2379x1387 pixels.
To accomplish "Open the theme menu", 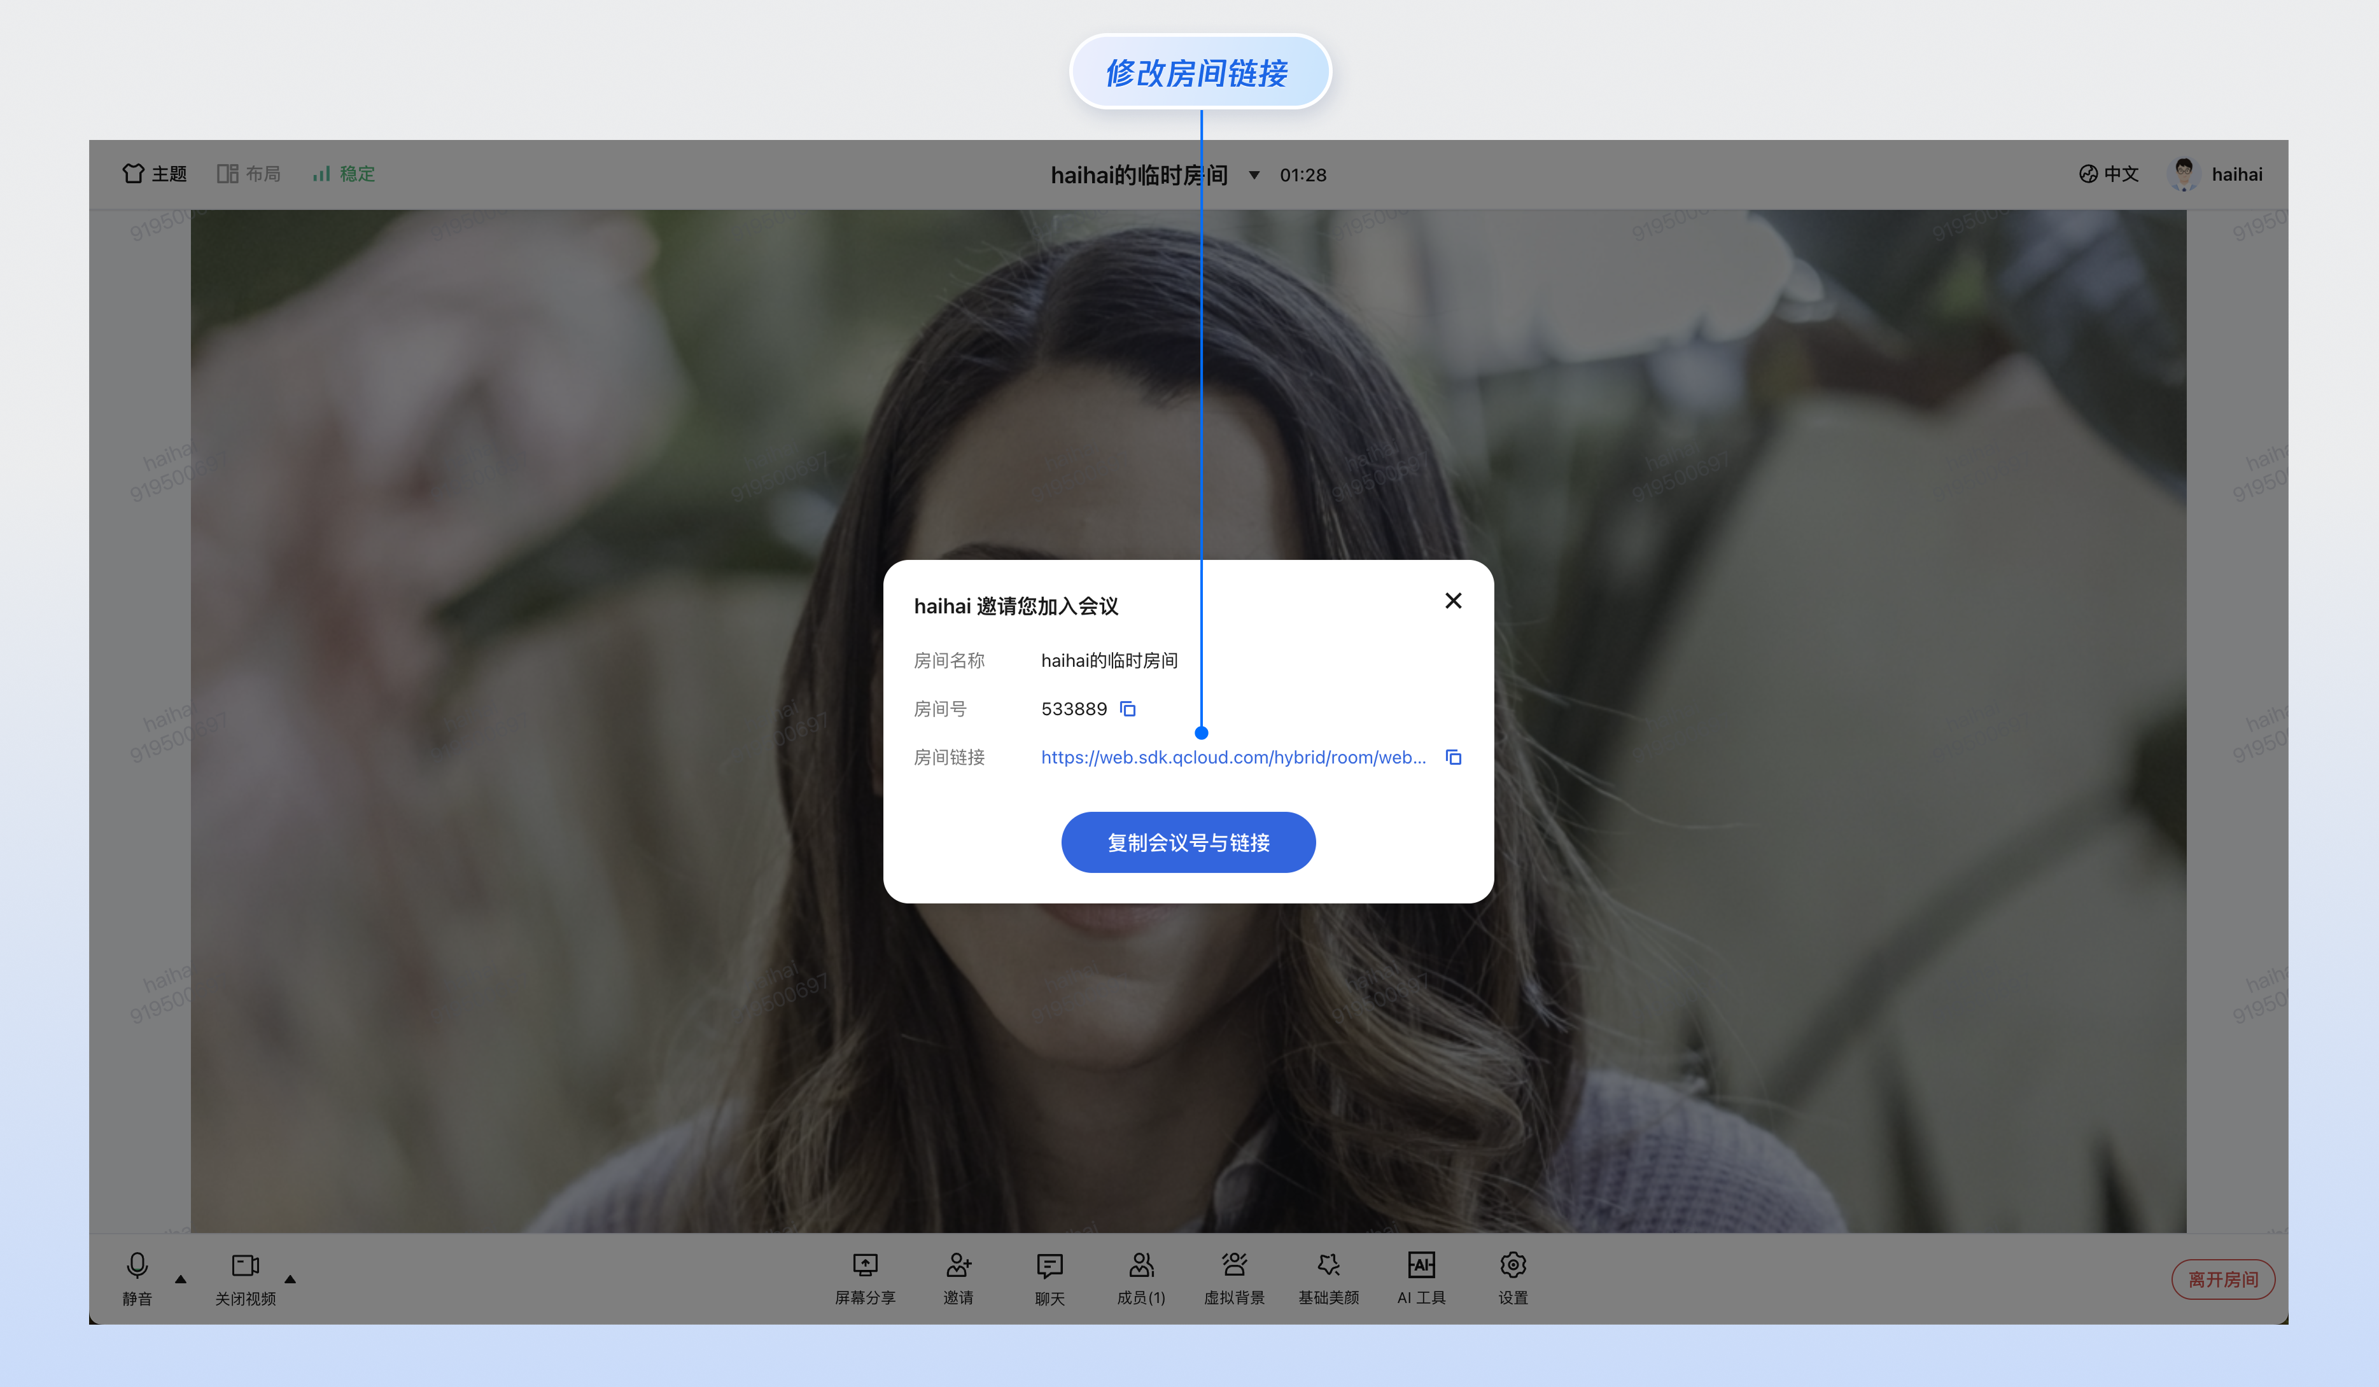I will tap(155, 174).
